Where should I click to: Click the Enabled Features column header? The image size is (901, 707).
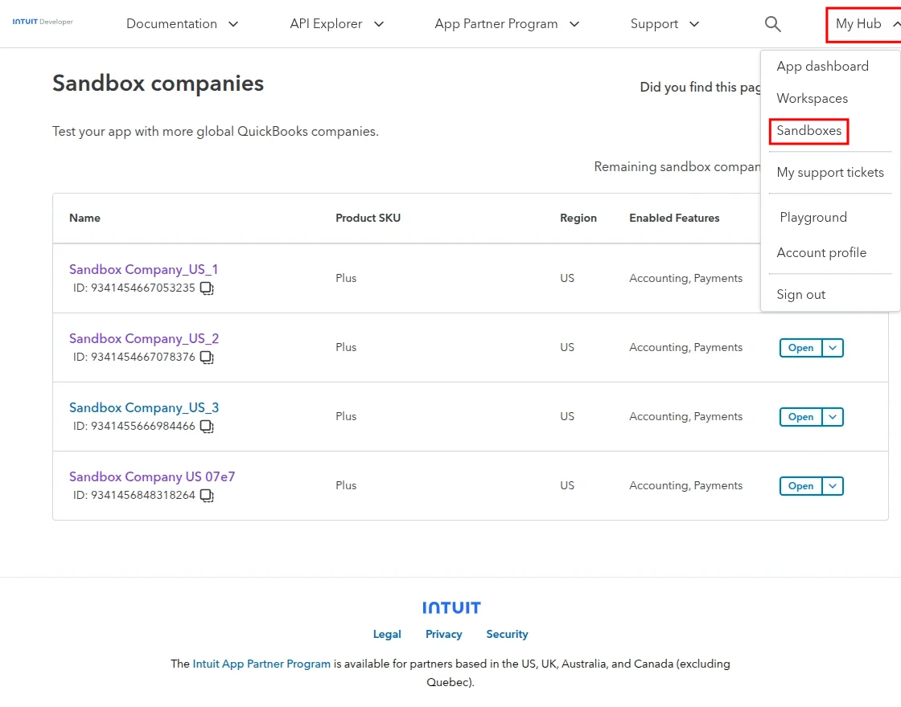point(674,218)
